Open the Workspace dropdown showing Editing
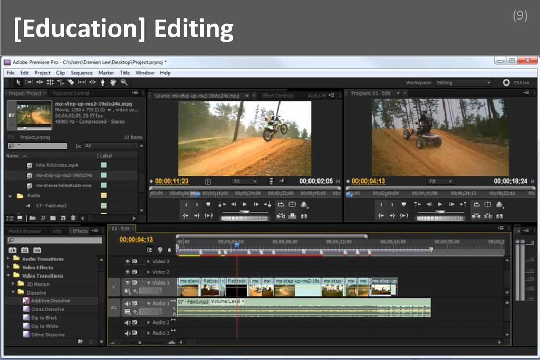540x360 pixels. coord(463,83)
